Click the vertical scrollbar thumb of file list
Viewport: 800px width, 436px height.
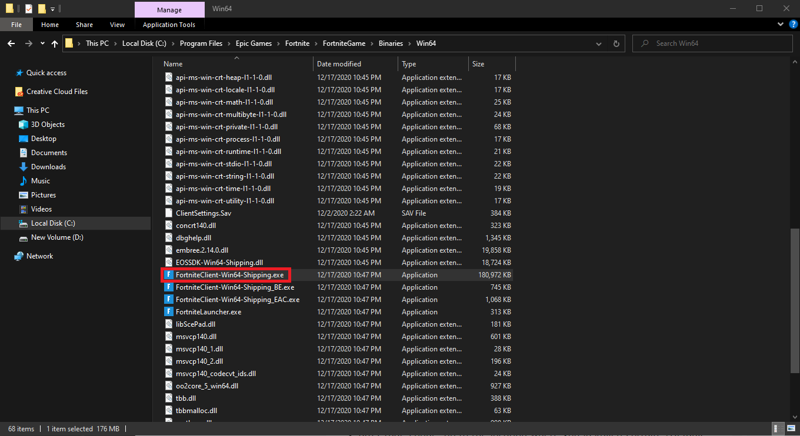coord(795,300)
